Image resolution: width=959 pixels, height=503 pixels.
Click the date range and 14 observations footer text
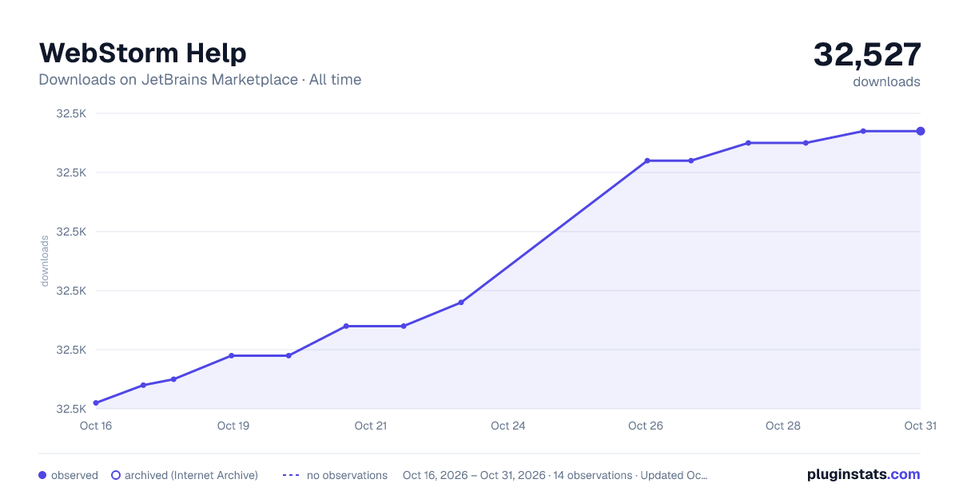[555, 475]
